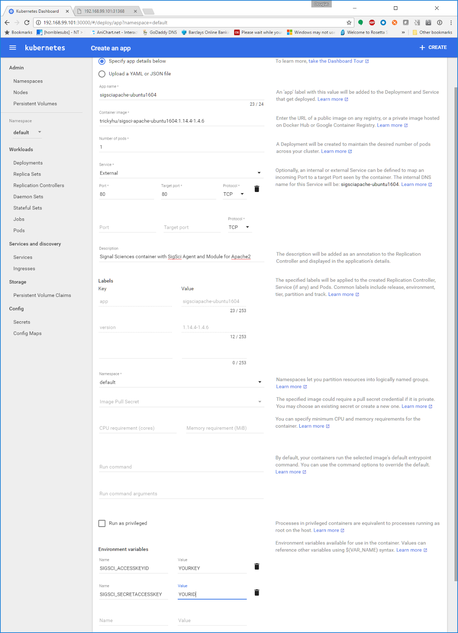Reload the current page
The height and width of the screenshot is (633, 458).
(x=27, y=23)
